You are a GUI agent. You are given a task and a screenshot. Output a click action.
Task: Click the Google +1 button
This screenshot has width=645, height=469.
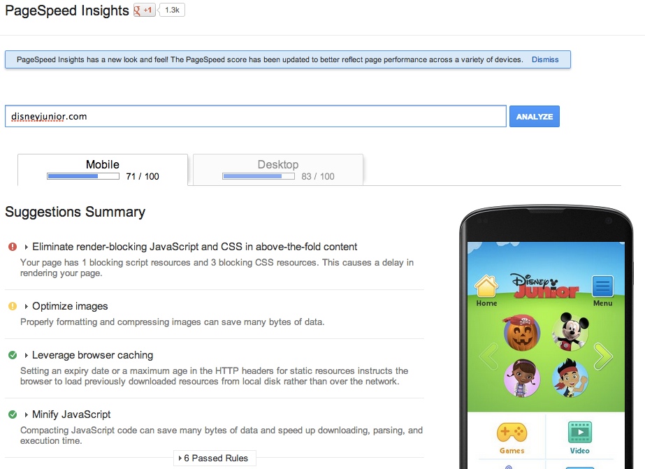point(145,10)
